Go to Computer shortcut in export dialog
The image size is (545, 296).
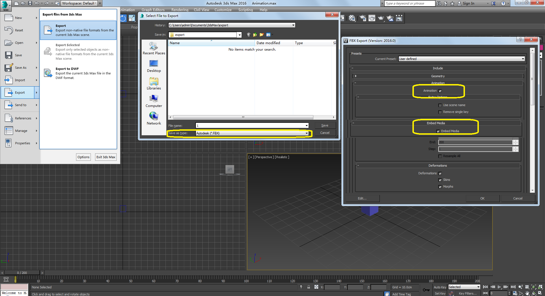154,101
